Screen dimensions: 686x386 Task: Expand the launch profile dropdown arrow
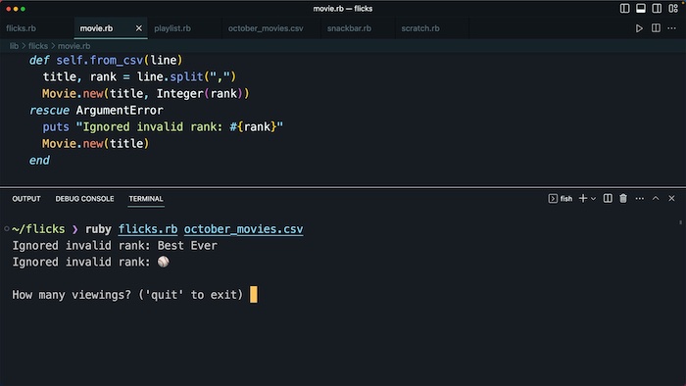coord(593,199)
